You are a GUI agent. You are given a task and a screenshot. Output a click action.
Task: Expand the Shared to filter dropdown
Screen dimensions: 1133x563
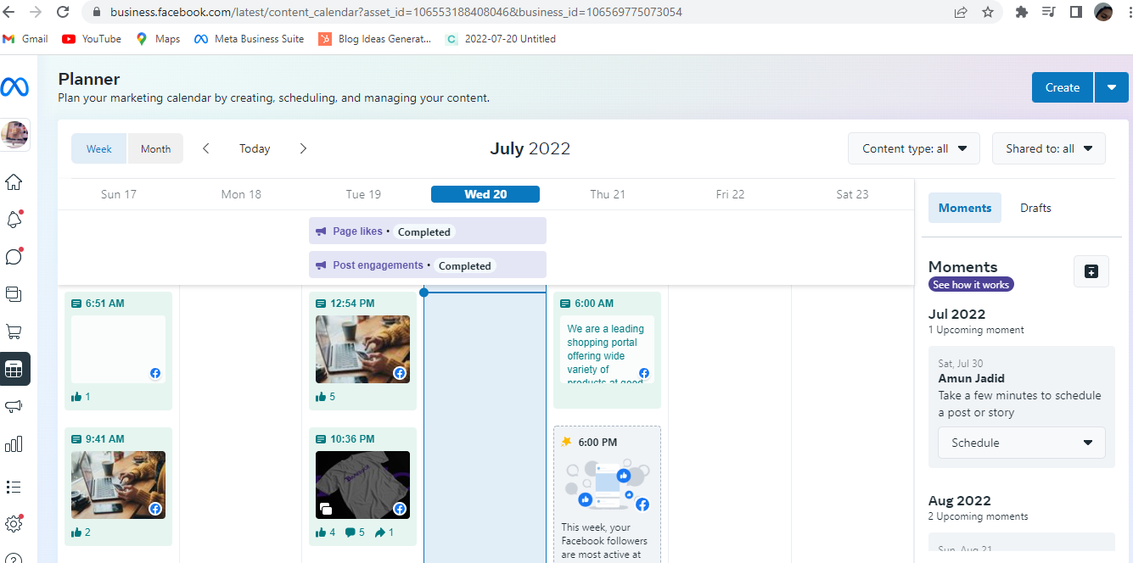(x=1048, y=148)
